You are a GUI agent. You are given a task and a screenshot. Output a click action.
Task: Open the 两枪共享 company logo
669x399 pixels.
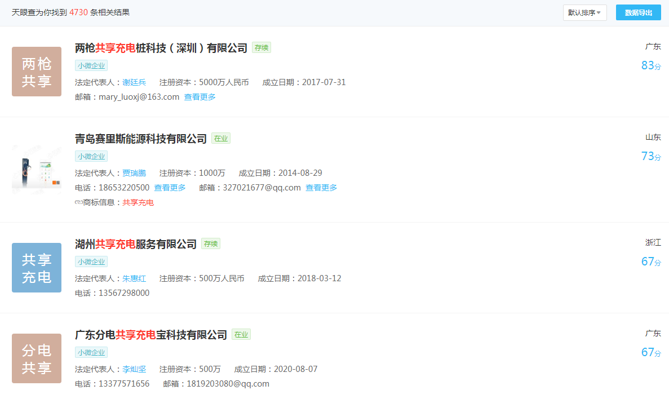point(37,72)
